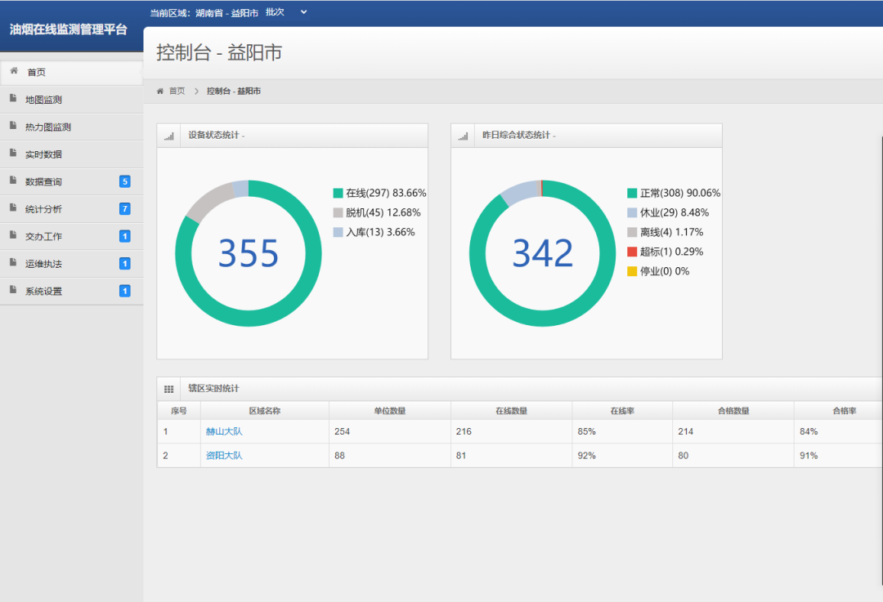Open 热力图监测 in the sidebar
883x602 pixels.
pyautogui.click(x=71, y=127)
